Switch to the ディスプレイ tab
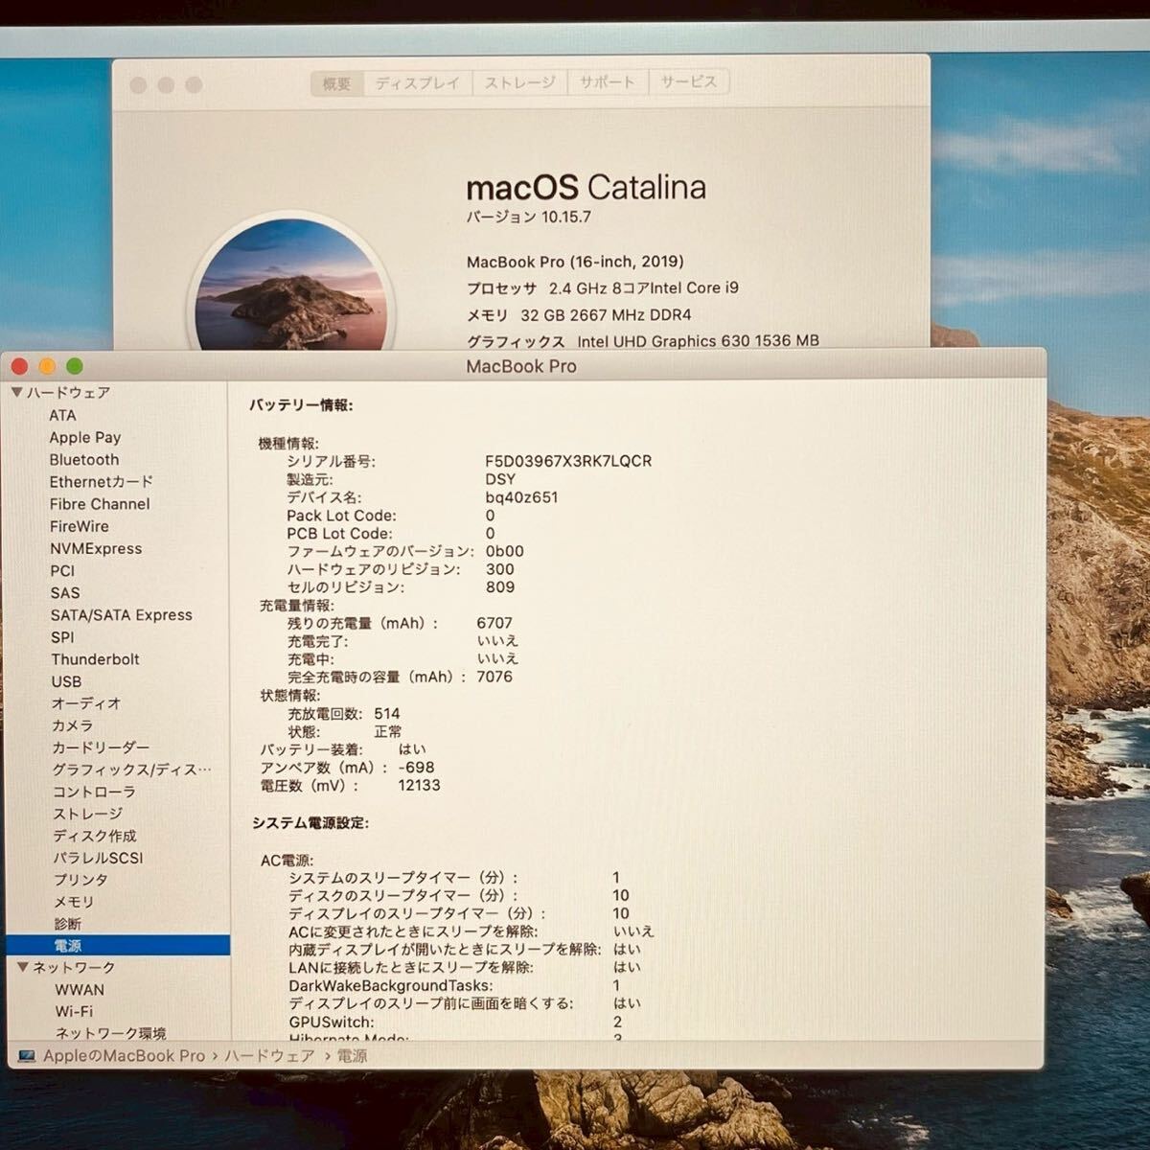The image size is (1150, 1150). (x=418, y=83)
